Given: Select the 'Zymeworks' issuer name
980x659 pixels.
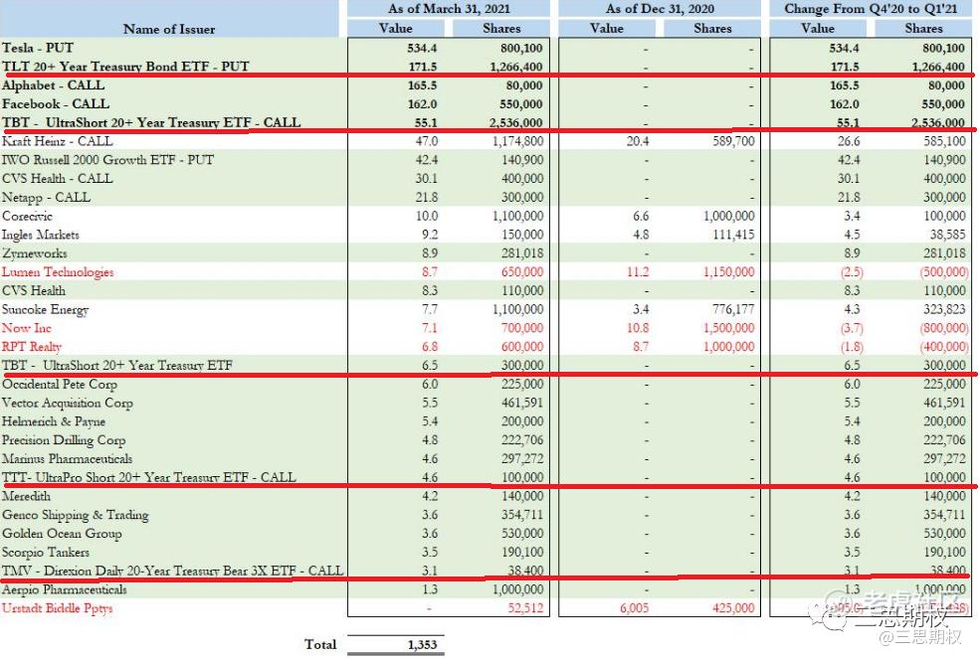Looking at the screenshot, I should pyautogui.click(x=35, y=253).
